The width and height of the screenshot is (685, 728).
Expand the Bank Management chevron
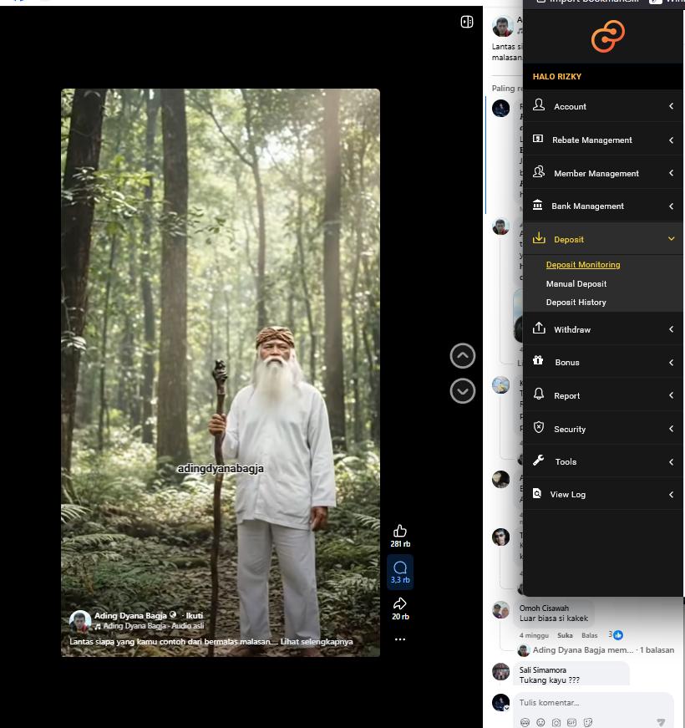[671, 206]
